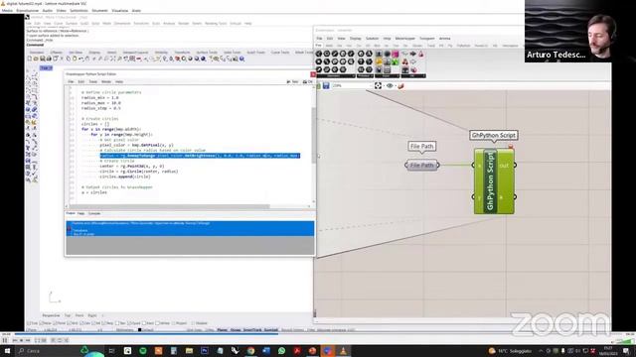Select GhPython Script component on canvas

pyautogui.click(x=494, y=180)
